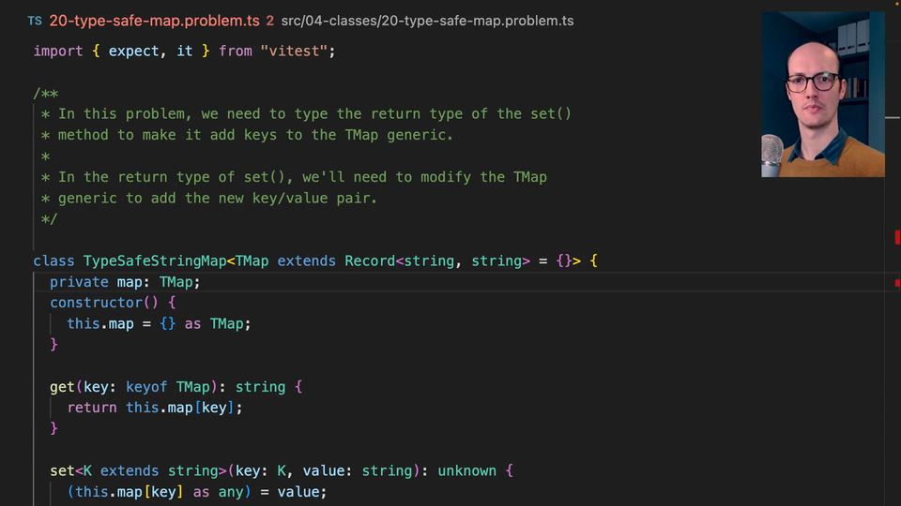Viewport: 901px width, 506px height.
Task: Click the "return this.map[key];" line
Action: pos(155,408)
